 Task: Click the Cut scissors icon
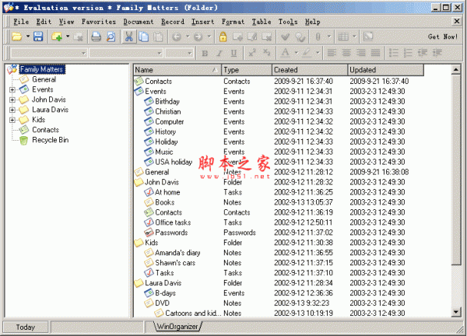click(x=128, y=37)
